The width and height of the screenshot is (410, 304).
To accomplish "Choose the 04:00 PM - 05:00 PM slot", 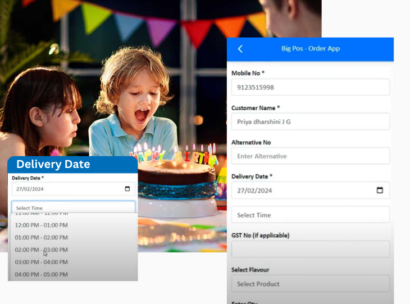I will (42, 274).
